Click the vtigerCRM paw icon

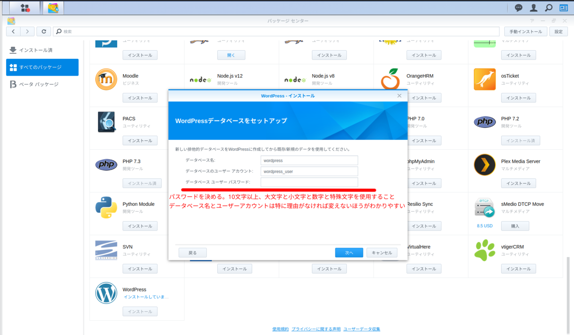485,250
